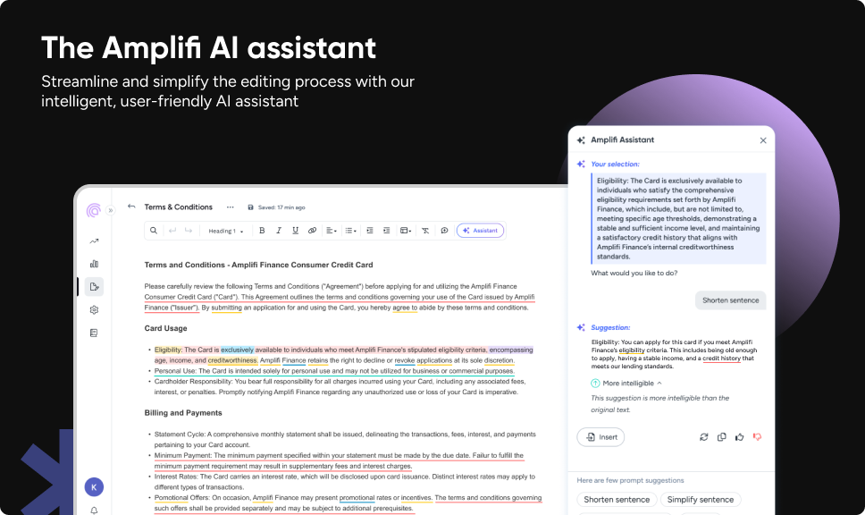
Task: Go back with the left arrow beside Terms & Conditions
Action: pos(130,207)
